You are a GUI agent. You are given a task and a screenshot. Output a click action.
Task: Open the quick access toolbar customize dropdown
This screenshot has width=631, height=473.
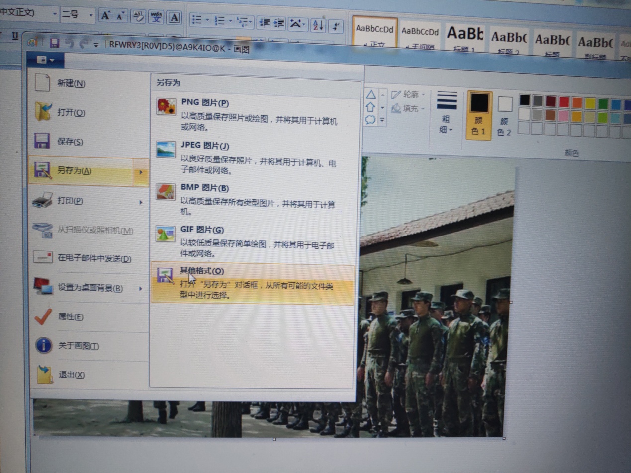click(x=96, y=45)
